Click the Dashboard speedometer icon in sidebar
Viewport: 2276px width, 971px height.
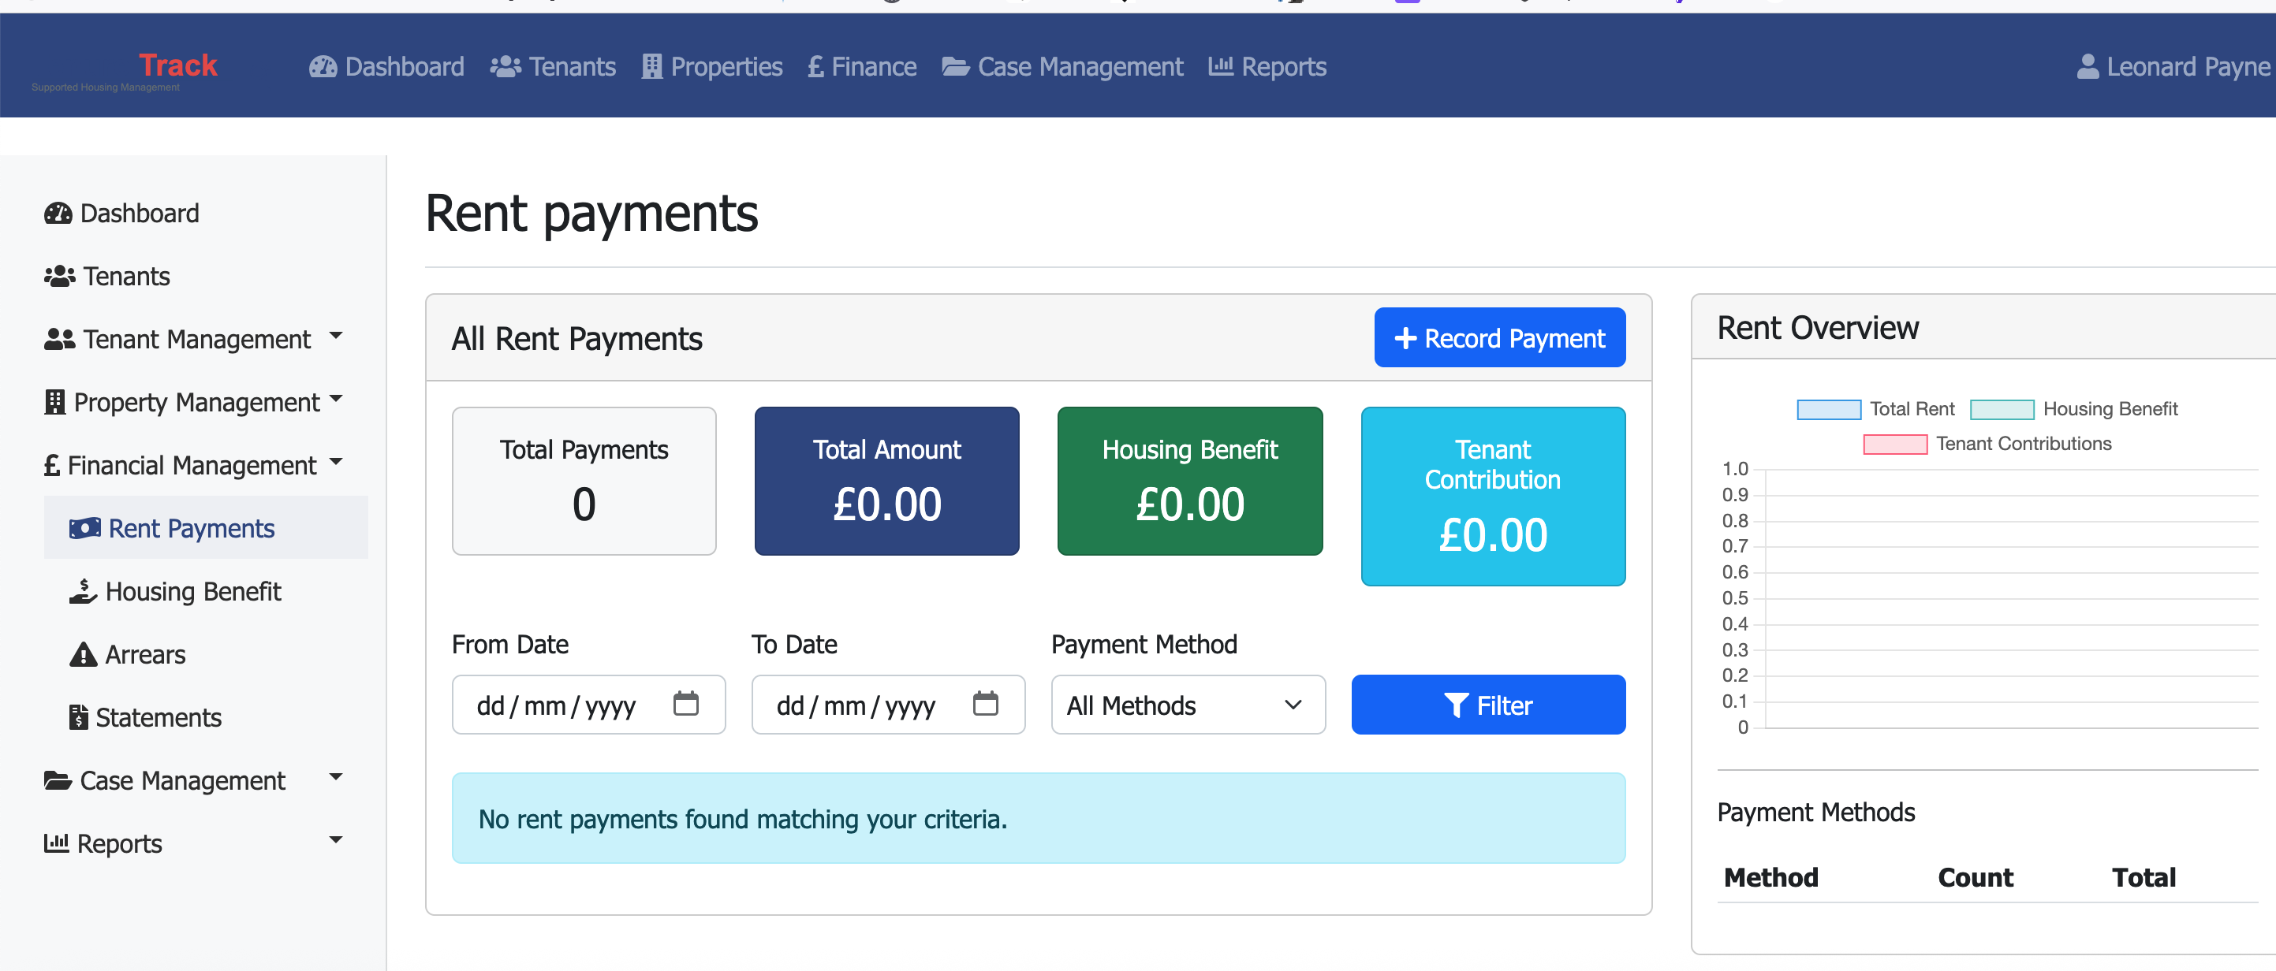pos(57,213)
